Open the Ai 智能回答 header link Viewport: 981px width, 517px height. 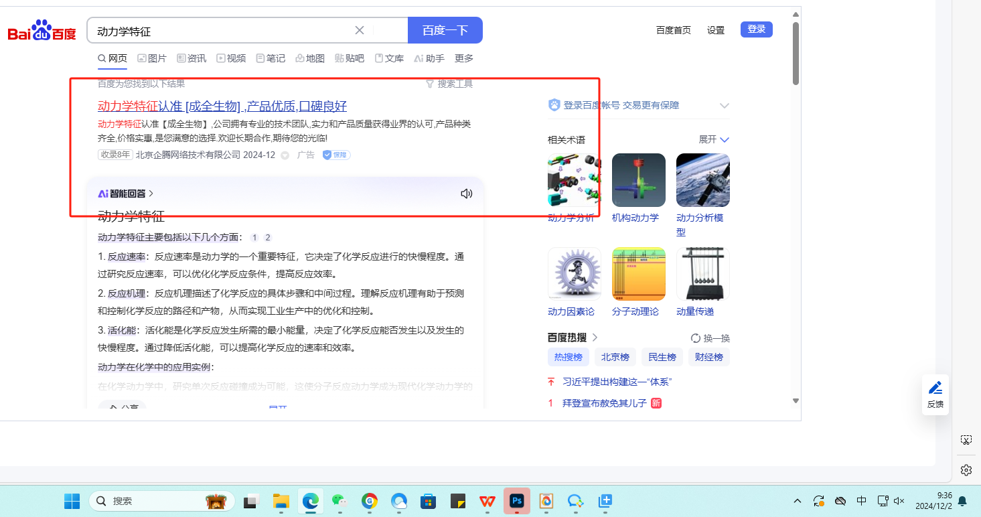point(126,194)
